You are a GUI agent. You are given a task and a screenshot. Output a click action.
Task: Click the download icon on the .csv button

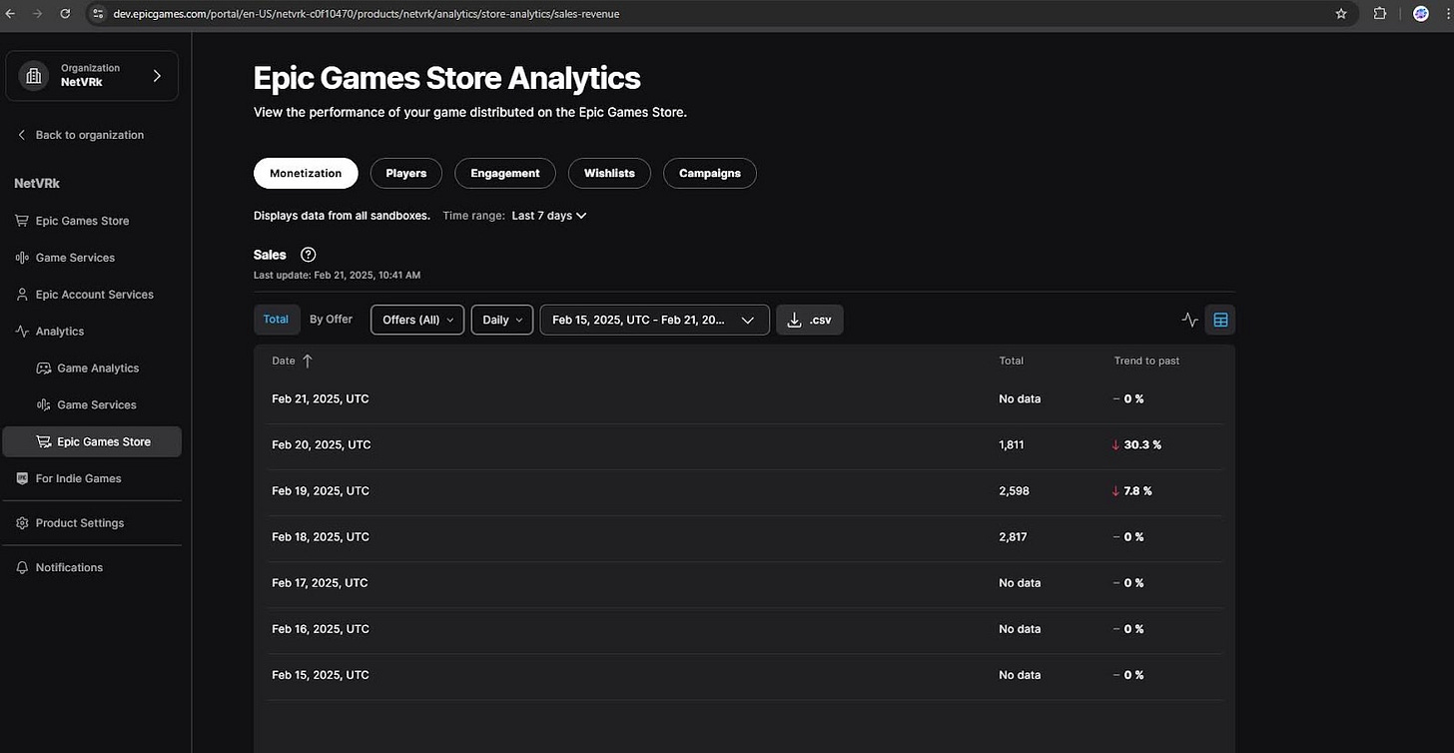[795, 320]
